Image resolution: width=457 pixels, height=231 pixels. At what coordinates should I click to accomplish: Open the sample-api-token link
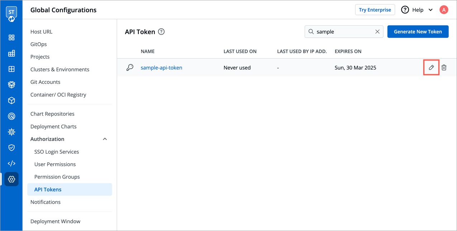click(161, 68)
